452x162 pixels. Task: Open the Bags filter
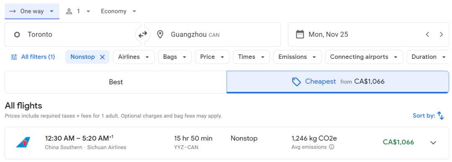[175, 57]
